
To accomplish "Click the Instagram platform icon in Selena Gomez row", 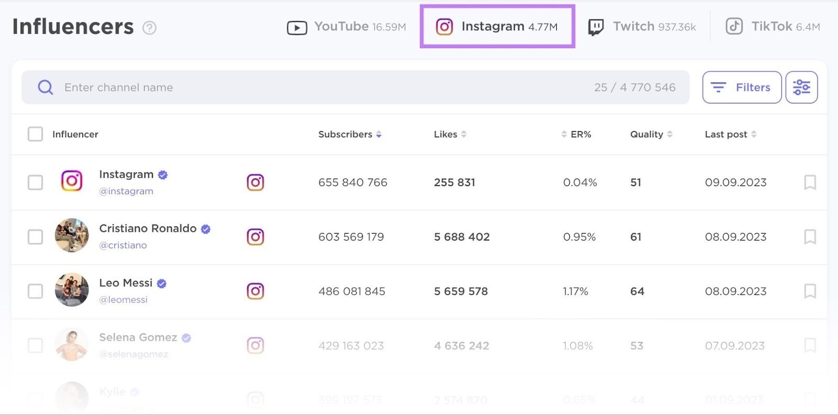I will coord(256,346).
